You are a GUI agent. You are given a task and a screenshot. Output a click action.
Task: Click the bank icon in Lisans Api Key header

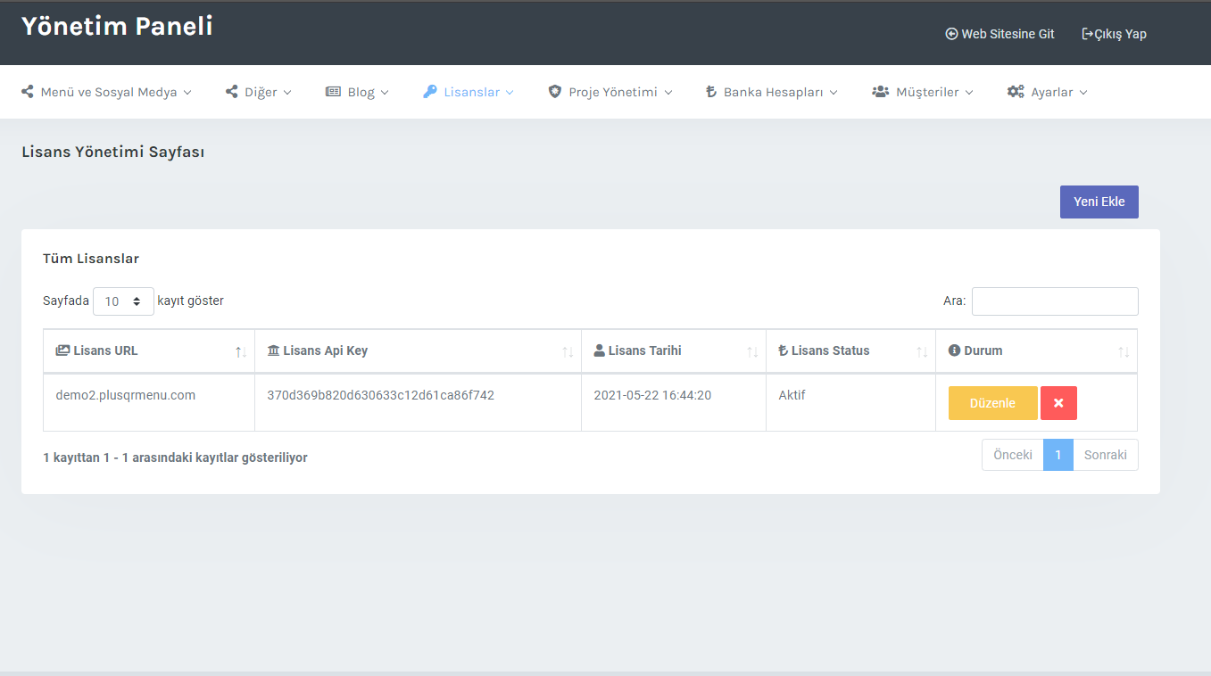coord(273,350)
